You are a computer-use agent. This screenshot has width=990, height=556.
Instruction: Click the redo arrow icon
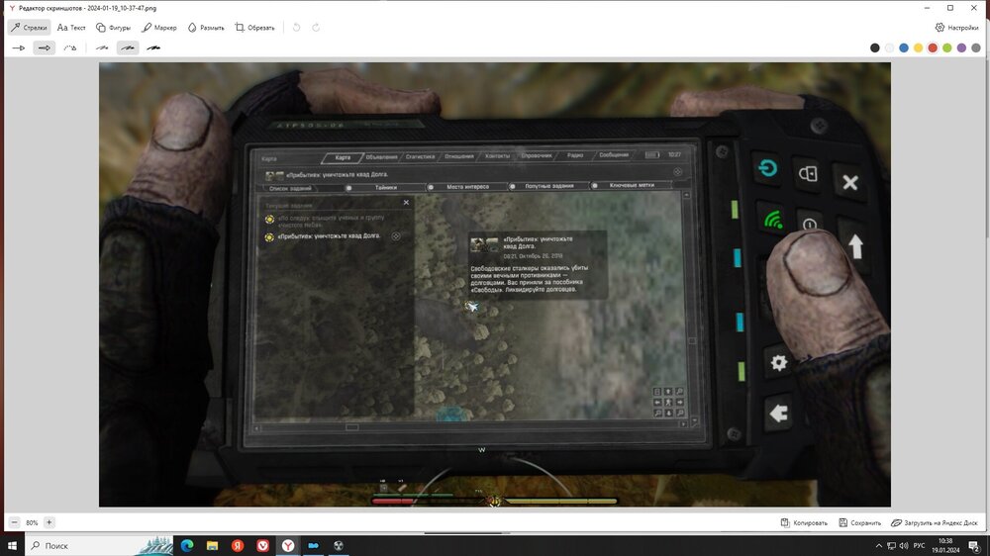pos(316,27)
